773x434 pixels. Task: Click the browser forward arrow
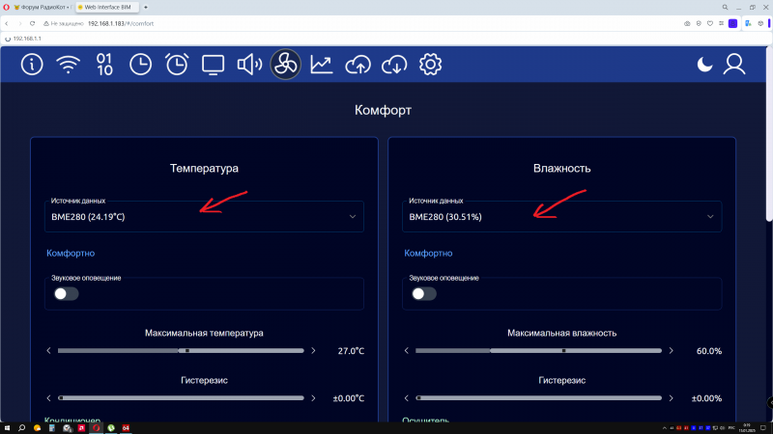pyautogui.click(x=19, y=23)
